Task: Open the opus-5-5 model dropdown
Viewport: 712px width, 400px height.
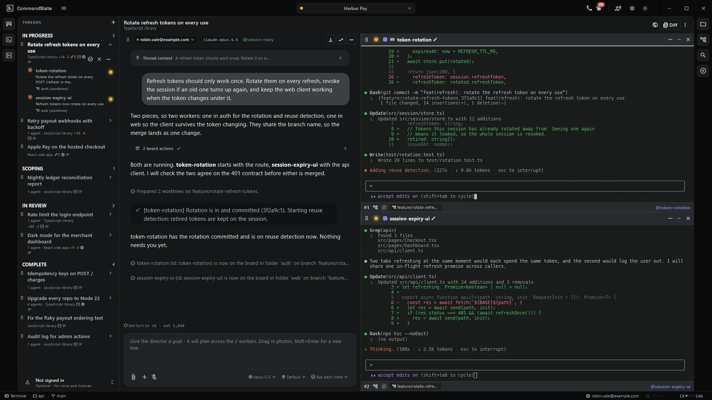Action: (x=262, y=377)
